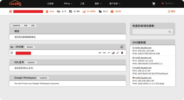The height and width of the screenshot is (100, 184).
Task: Click the 0 / 1 mail forwards counter
Action: (105, 11)
